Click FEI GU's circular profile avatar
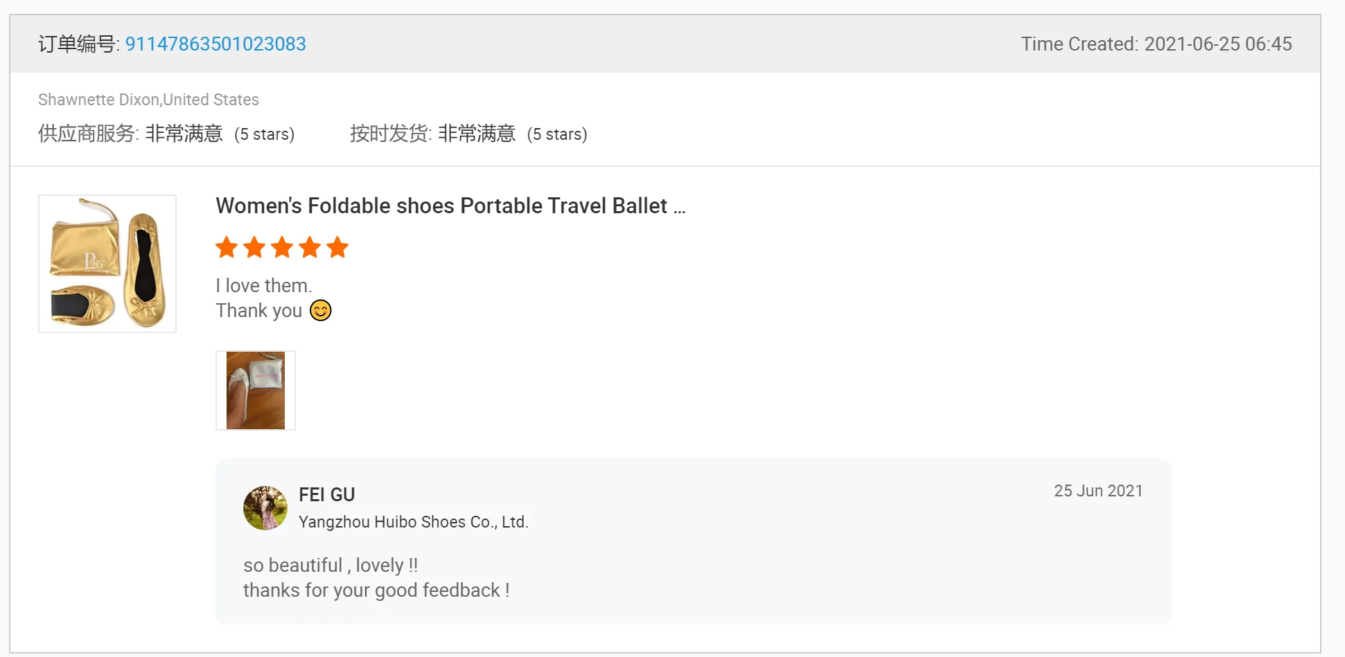This screenshot has width=1345, height=657. [265, 507]
